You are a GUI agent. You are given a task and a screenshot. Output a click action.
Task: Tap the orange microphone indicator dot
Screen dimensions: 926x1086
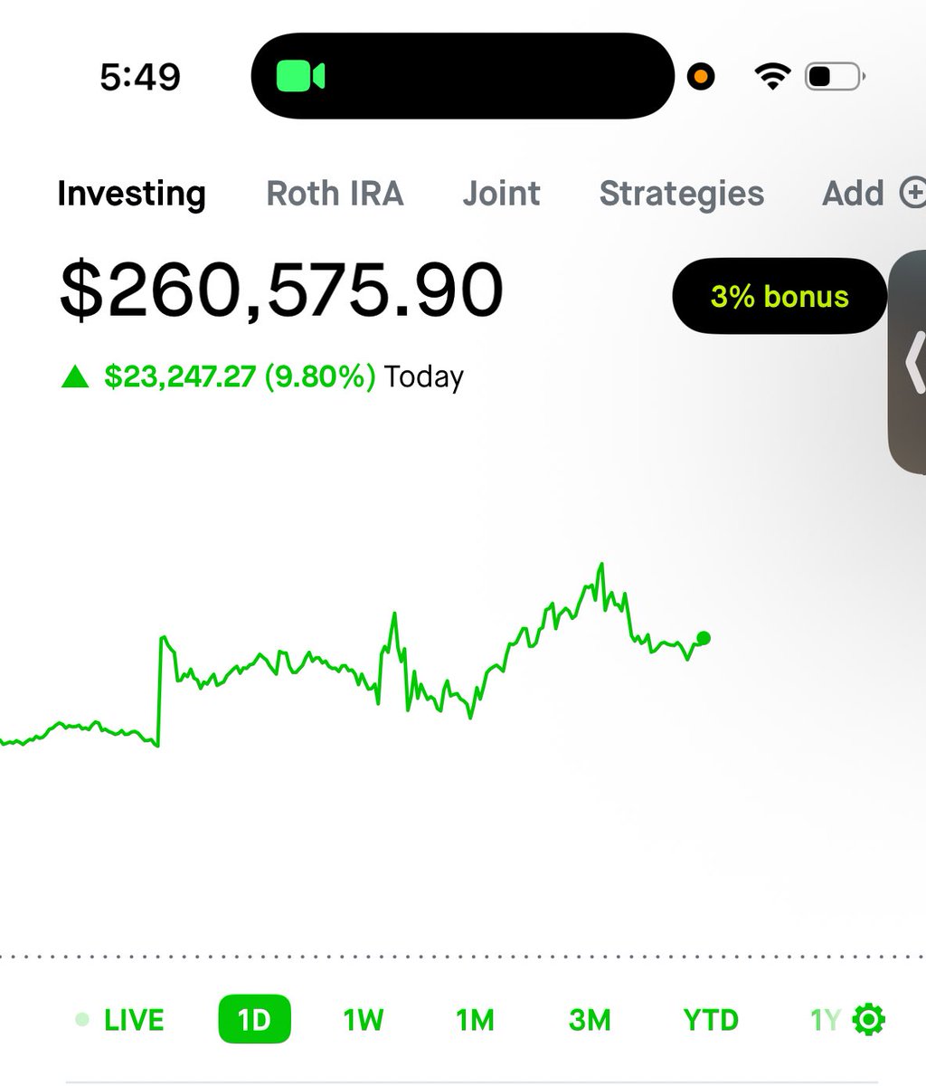pos(701,77)
